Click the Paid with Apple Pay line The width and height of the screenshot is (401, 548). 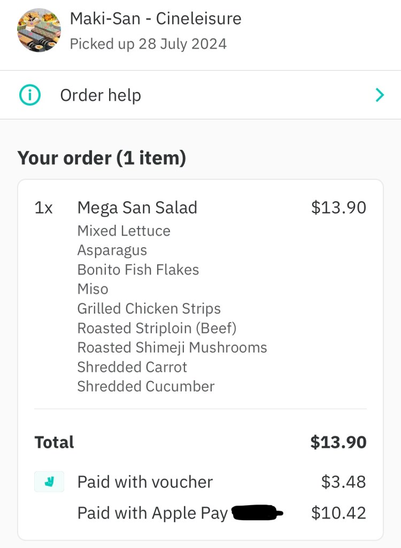[153, 513]
